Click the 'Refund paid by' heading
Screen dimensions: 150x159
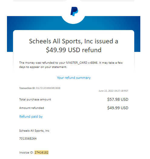pyautogui.click(x=31, y=117)
